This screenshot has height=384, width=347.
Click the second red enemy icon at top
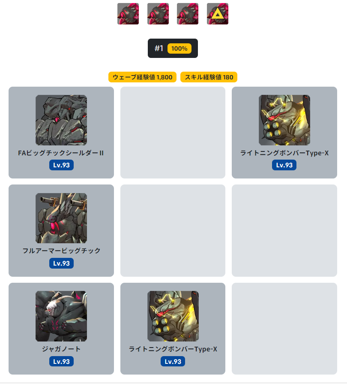[158, 14]
